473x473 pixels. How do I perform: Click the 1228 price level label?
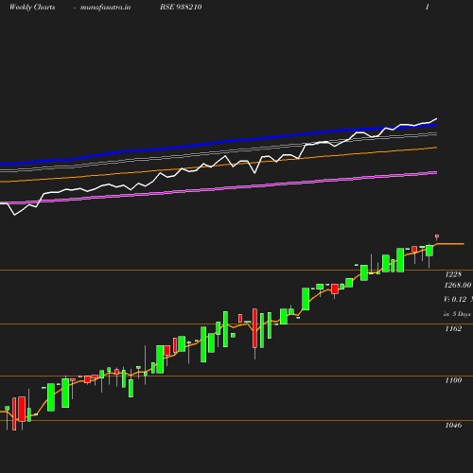tap(453, 274)
